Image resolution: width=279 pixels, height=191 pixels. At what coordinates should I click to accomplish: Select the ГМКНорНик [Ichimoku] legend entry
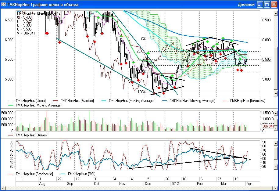244,101
